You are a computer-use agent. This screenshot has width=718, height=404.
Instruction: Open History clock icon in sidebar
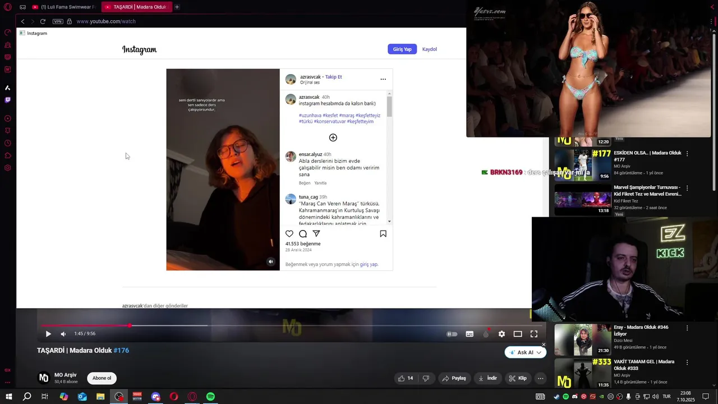point(8,143)
